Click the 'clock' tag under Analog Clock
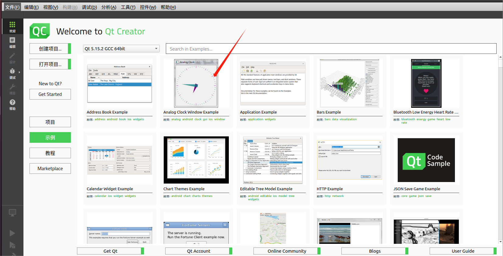The image size is (503, 256). 198,119
